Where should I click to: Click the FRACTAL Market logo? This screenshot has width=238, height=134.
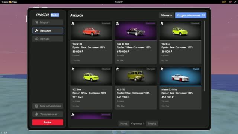point(47,15)
